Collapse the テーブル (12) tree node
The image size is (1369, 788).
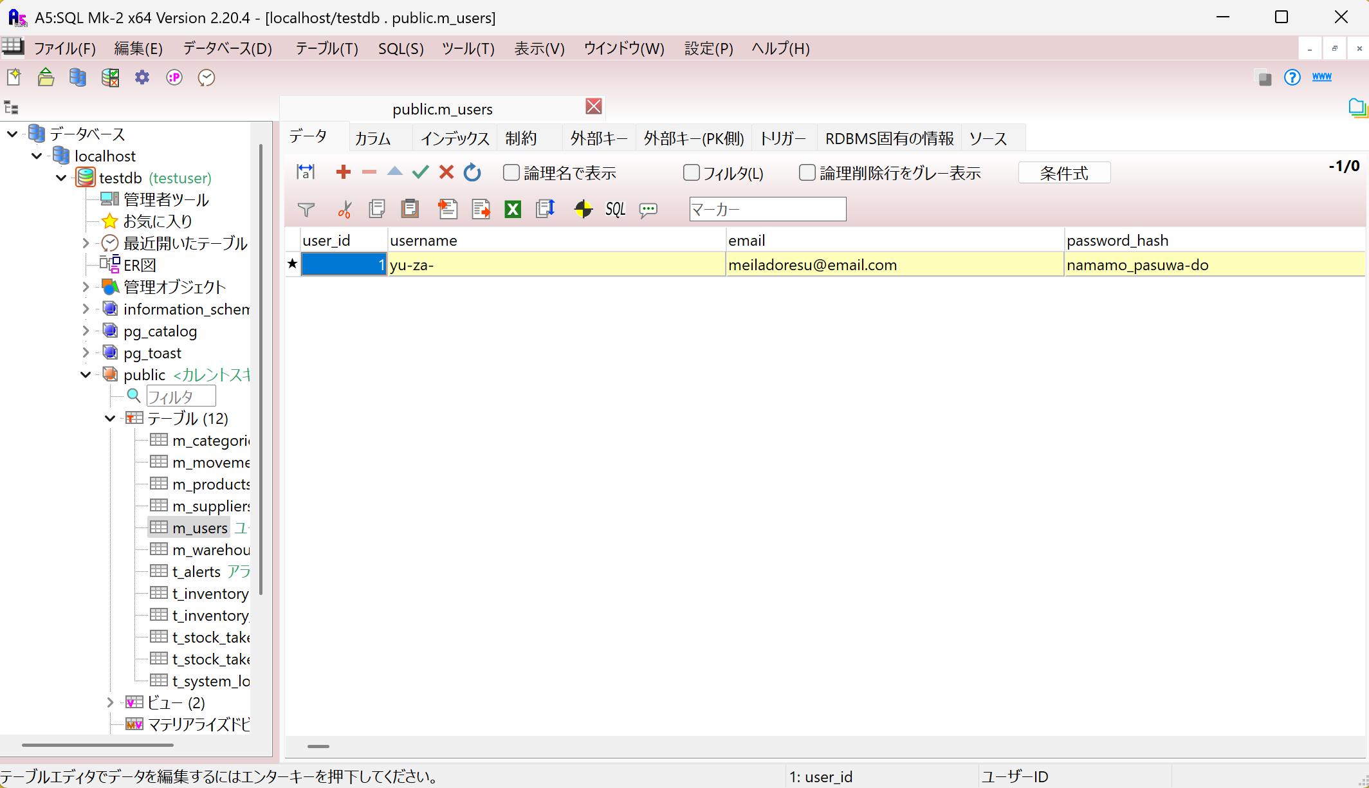pyautogui.click(x=110, y=419)
